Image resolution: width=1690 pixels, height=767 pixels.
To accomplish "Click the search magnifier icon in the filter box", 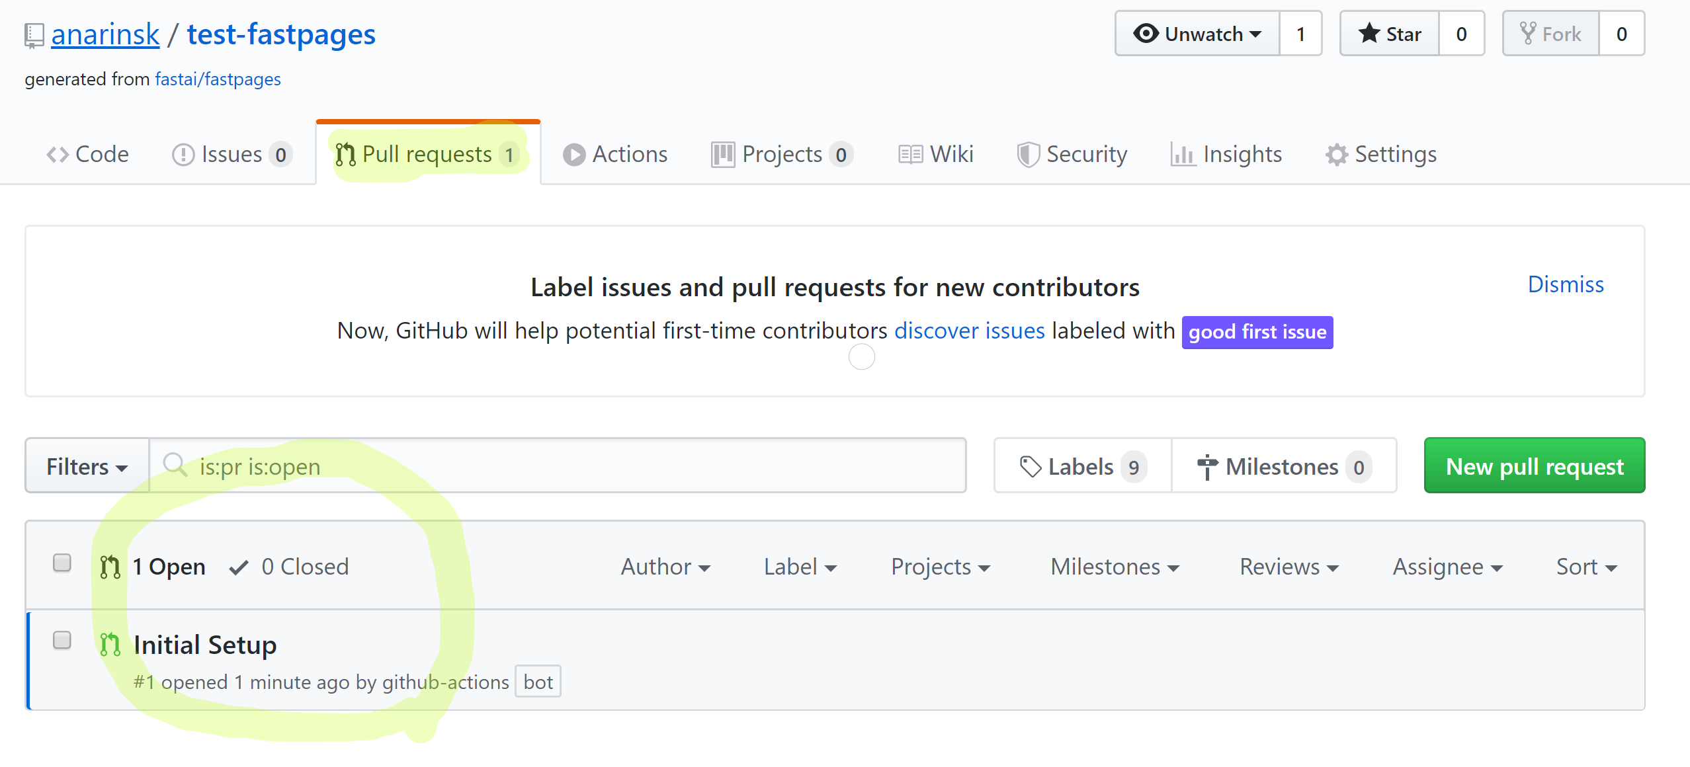I will (x=175, y=465).
